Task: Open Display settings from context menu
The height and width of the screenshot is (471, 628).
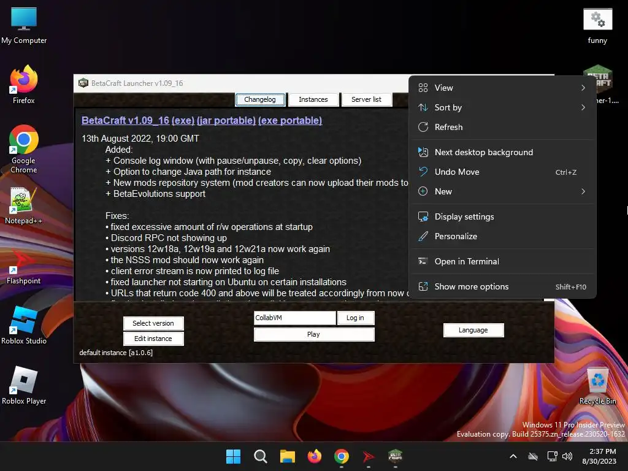Action: [502, 216]
